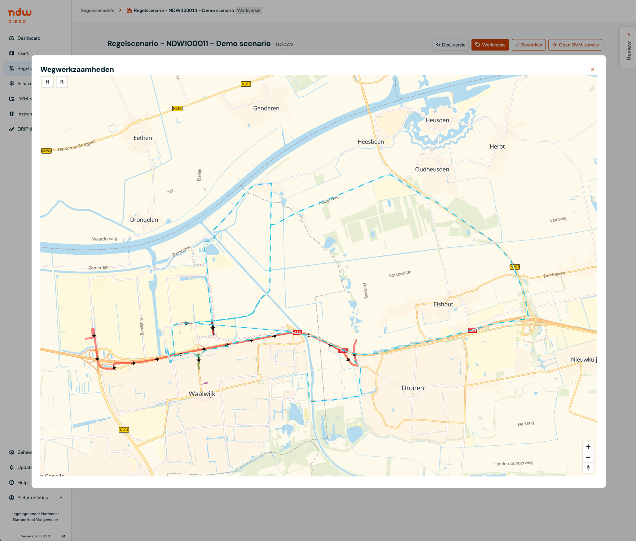Expand the Review side panel
This screenshot has height=541, width=636.
[x=628, y=48]
